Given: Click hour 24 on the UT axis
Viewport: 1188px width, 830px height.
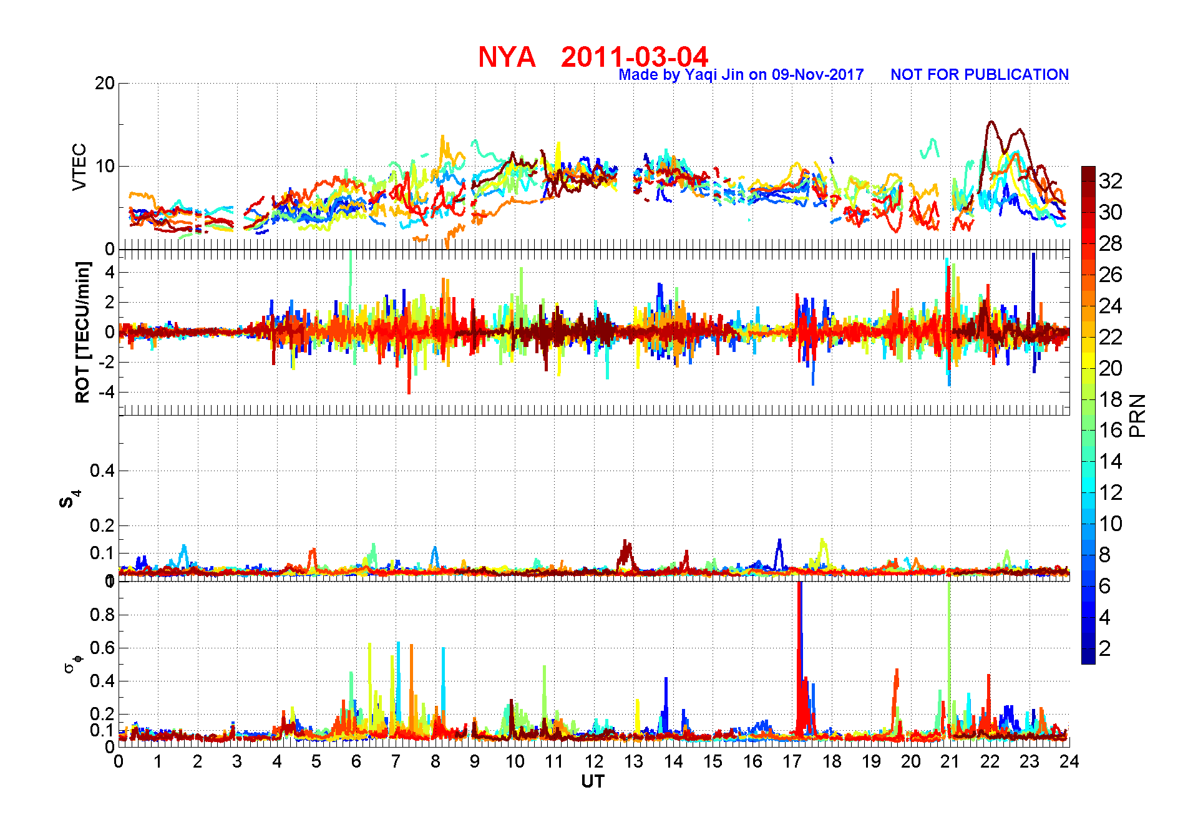Looking at the screenshot, I should (x=1069, y=761).
